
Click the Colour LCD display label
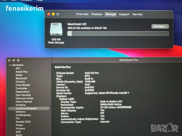pos(67,99)
